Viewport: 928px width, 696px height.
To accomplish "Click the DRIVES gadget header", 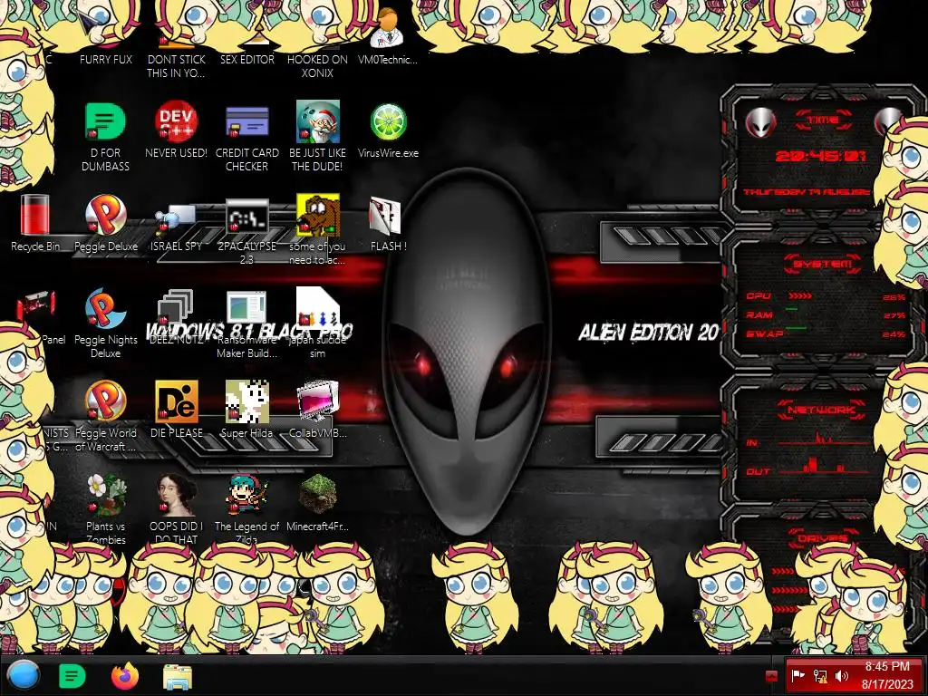I will 821,538.
